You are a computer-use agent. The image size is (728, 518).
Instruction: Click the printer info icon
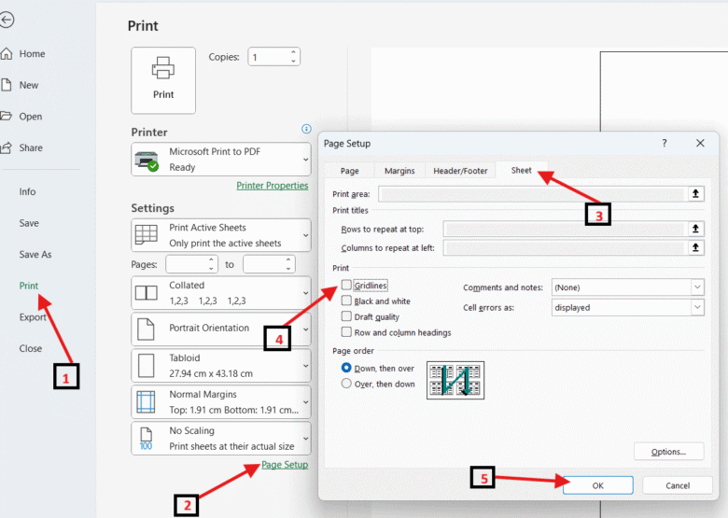coord(306,129)
